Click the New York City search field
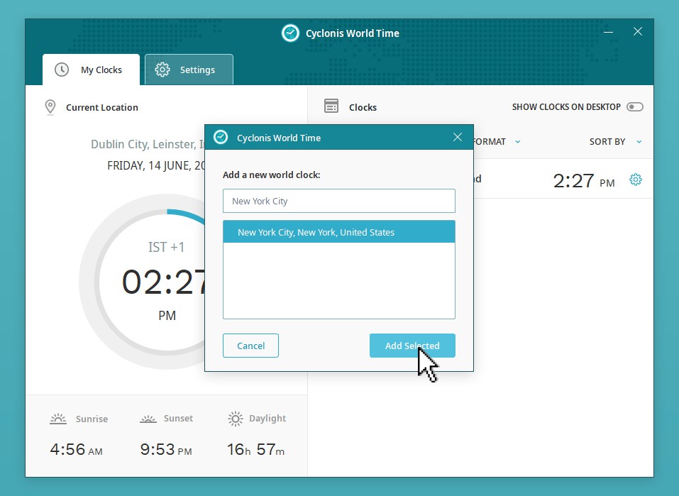 pyautogui.click(x=338, y=201)
